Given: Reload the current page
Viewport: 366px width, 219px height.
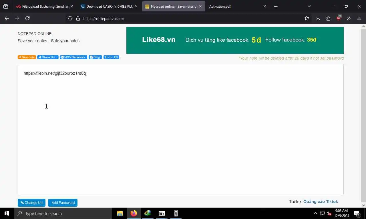Looking at the screenshot, I should pyautogui.click(x=27, y=18).
